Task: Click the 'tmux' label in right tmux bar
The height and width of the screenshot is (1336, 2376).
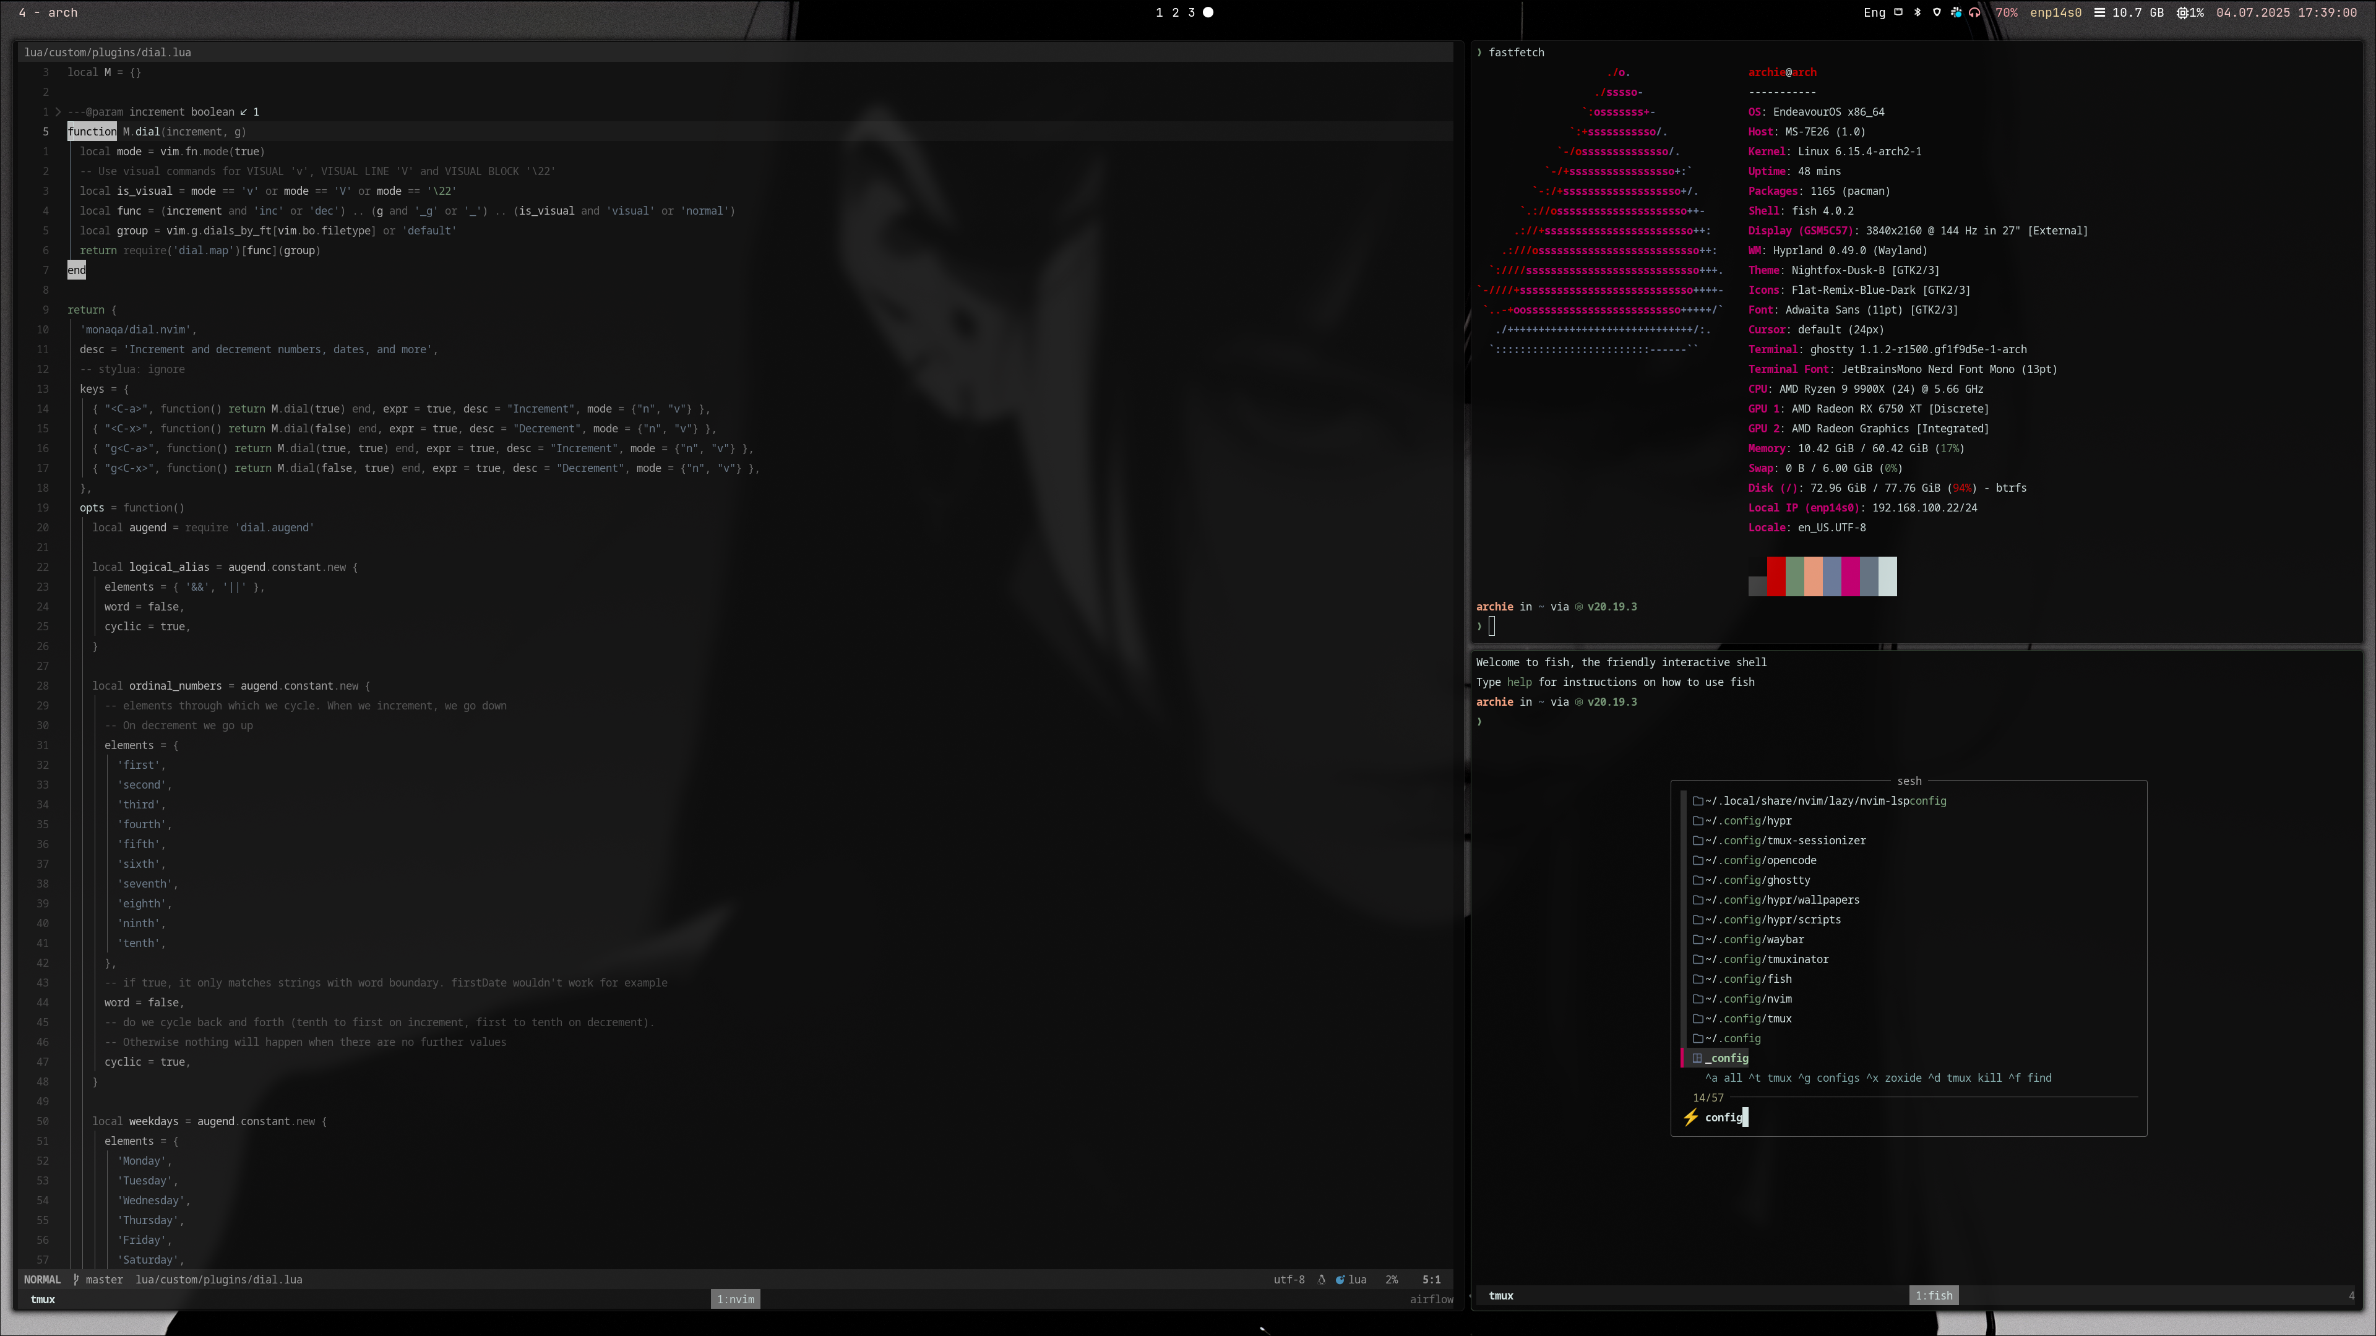Action: 1500,1295
